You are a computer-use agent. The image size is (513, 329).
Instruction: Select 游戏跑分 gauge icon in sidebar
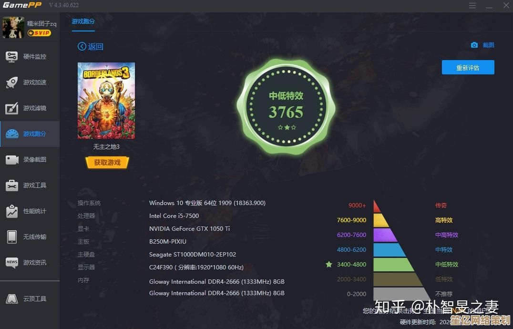tap(12, 134)
